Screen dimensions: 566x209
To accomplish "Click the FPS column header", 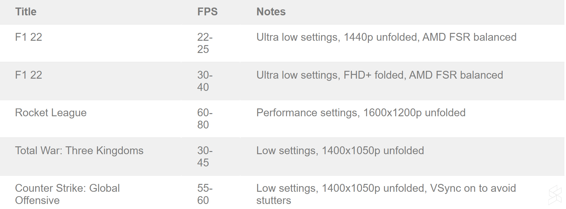I will click(x=207, y=12).
